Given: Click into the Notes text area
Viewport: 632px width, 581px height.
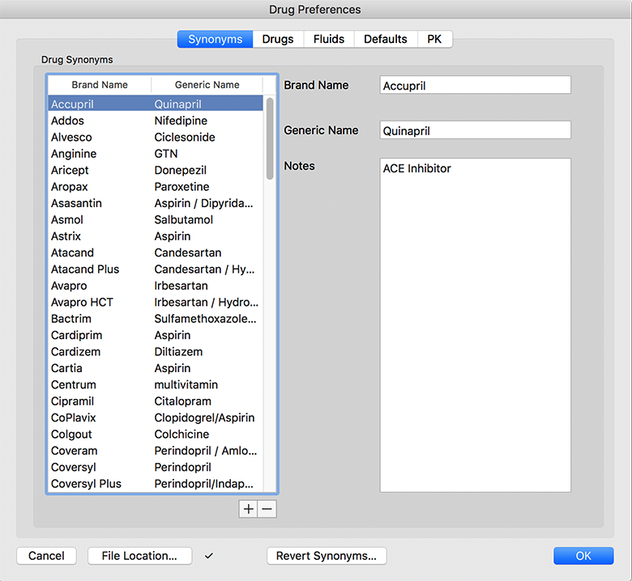Looking at the screenshot, I should tap(475, 325).
